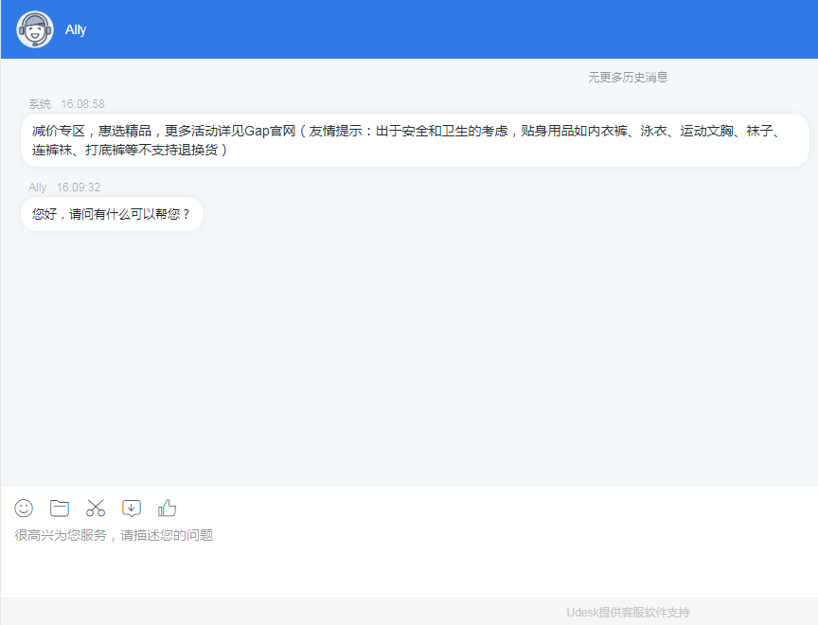Click Ally's agent avatar in header
This screenshot has height=625, width=818.
35,29
